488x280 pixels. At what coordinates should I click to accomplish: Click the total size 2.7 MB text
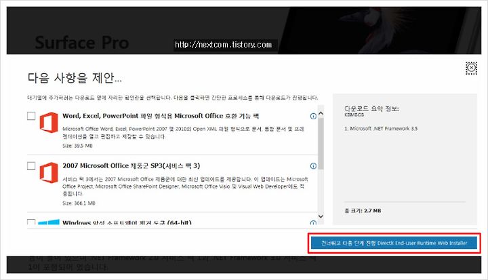point(363,211)
